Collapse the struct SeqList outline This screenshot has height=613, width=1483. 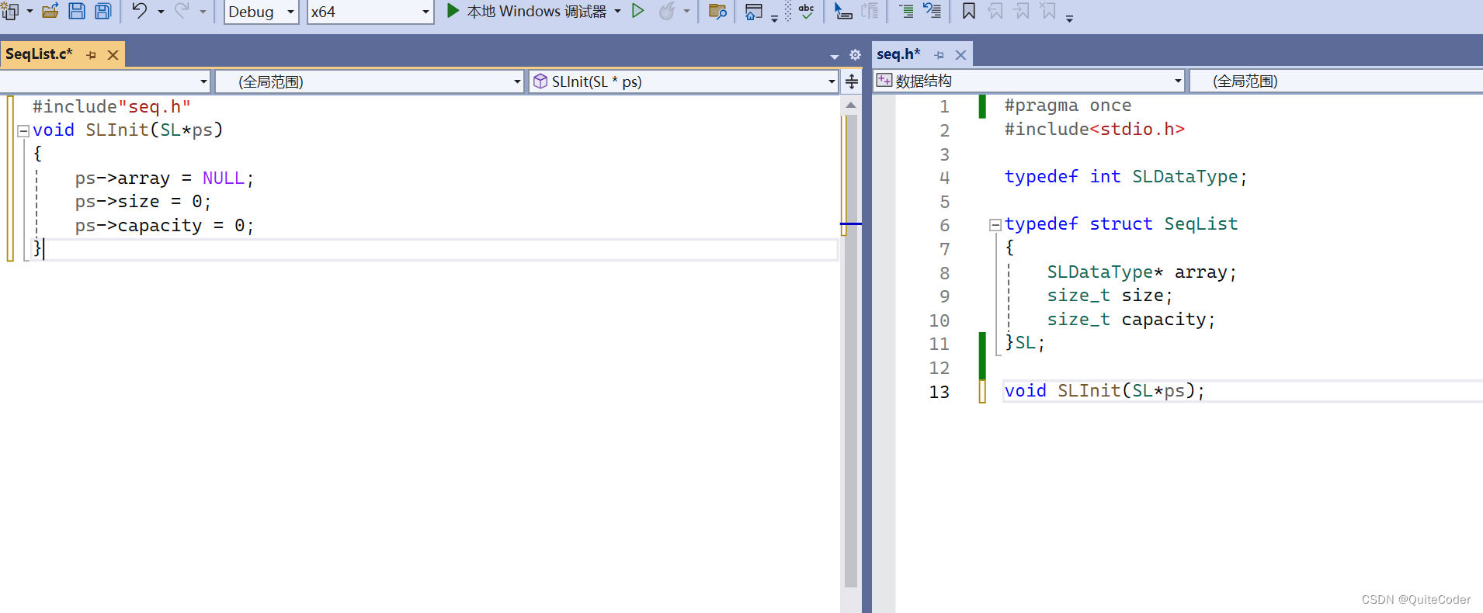pyautogui.click(x=995, y=225)
